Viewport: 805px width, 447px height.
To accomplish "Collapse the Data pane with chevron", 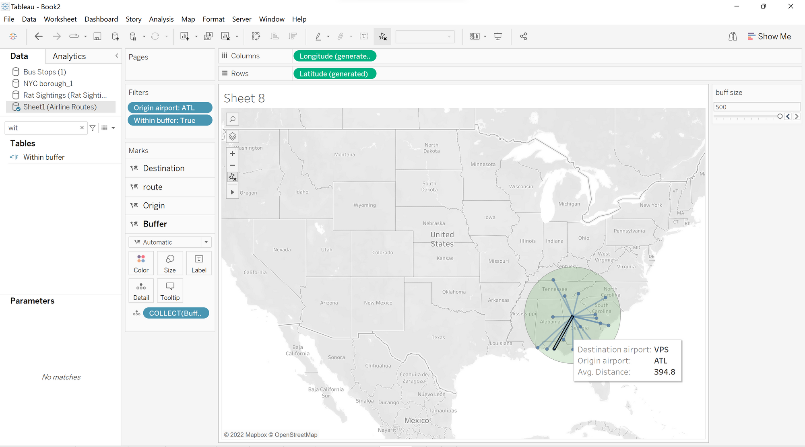I will click(x=117, y=56).
